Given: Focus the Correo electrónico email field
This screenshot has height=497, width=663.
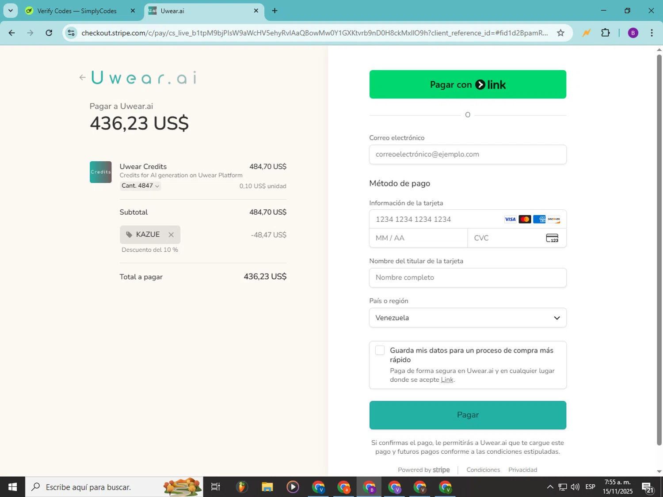Looking at the screenshot, I should (x=468, y=155).
